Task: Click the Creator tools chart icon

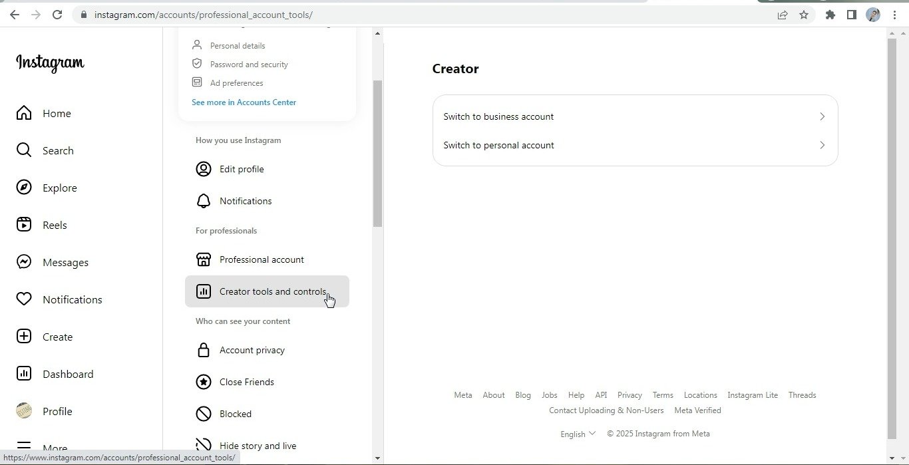Action: tap(204, 291)
